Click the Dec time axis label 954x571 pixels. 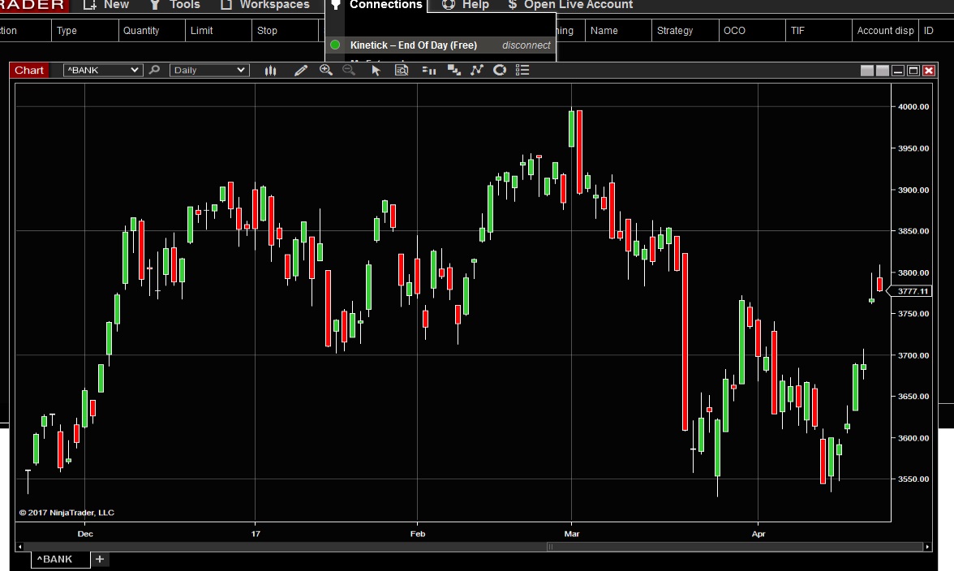(x=85, y=534)
